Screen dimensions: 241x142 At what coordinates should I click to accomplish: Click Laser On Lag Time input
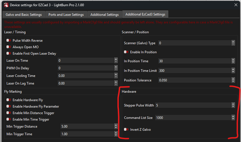[x=86, y=83]
